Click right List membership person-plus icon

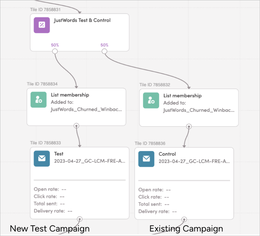tap(151, 100)
